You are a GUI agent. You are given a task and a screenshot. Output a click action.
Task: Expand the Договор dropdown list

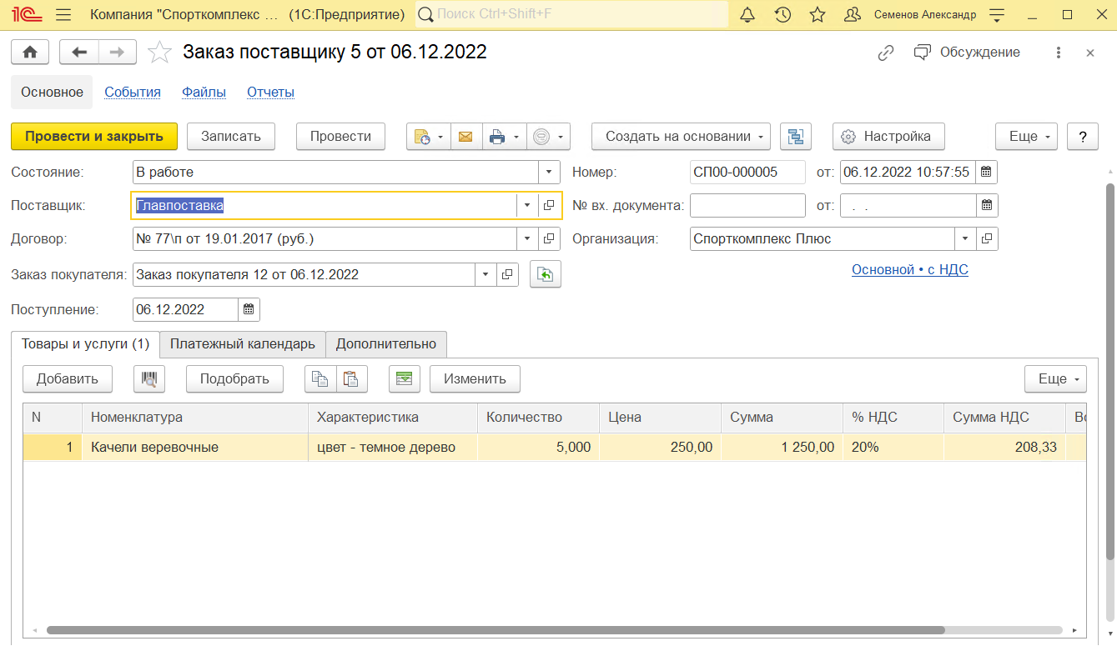coord(527,239)
